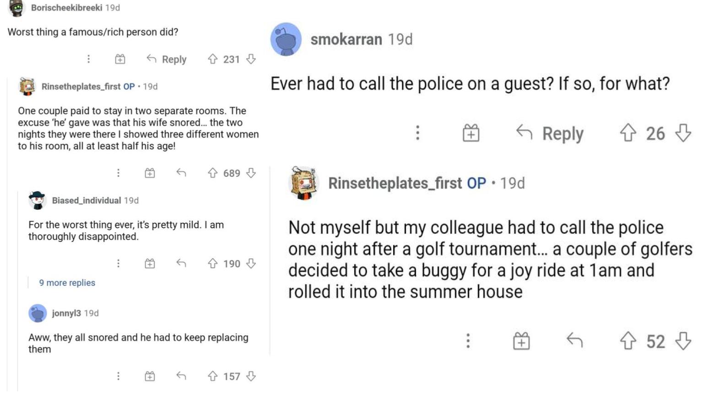Click the OP label next to Rinsetheplates_first
This screenshot has height=395, width=703.
[x=480, y=183]
